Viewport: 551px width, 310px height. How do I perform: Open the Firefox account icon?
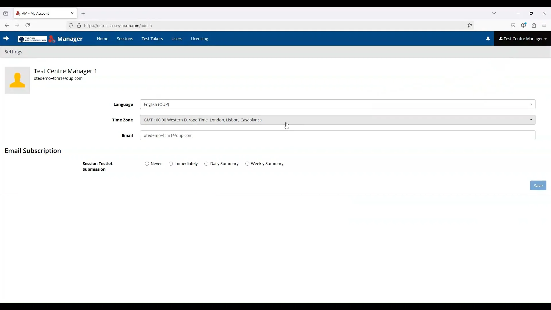pyautogui.click(x=523, y=26)
